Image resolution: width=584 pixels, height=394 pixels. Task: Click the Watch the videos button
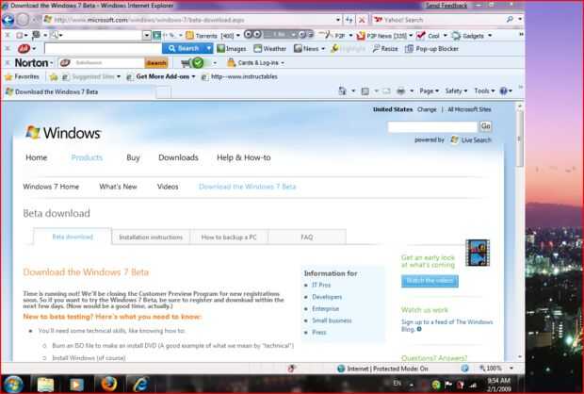430,281
